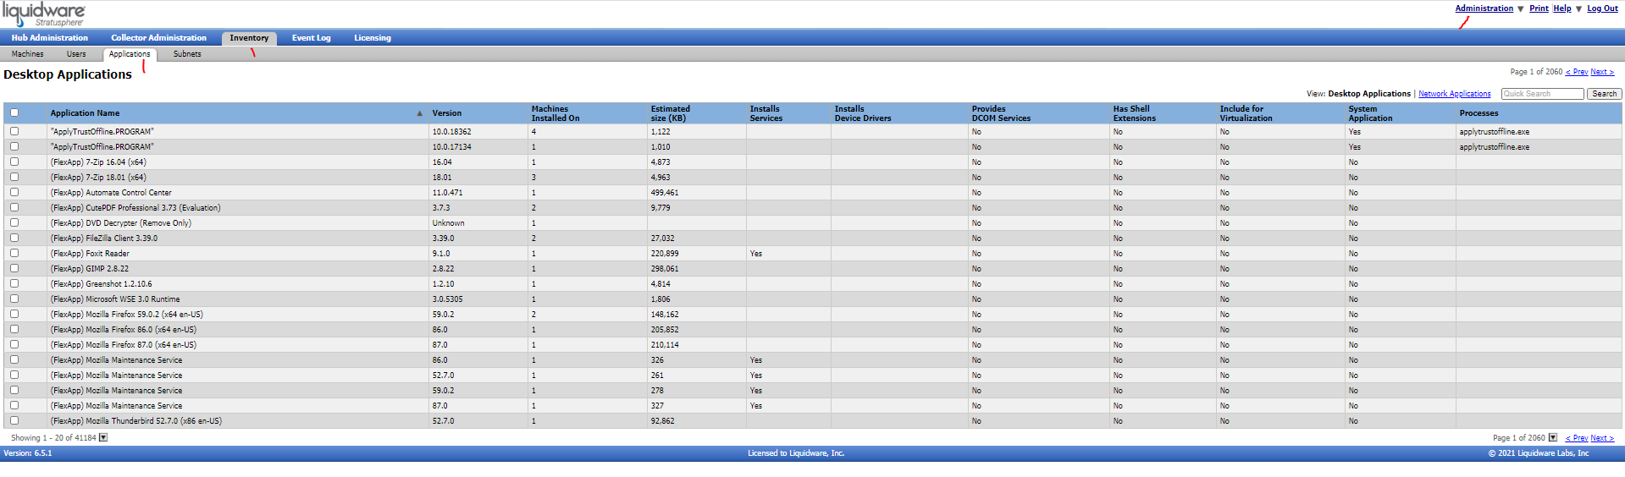The width and height of the screenshot is (1625, 477).
Task: Focus the Quick Search input field
Action: [1542, 94]
